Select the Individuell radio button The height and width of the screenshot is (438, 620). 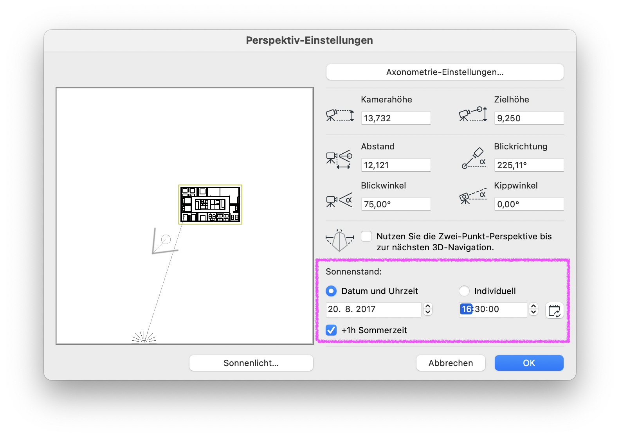click(x=464, y=291)
